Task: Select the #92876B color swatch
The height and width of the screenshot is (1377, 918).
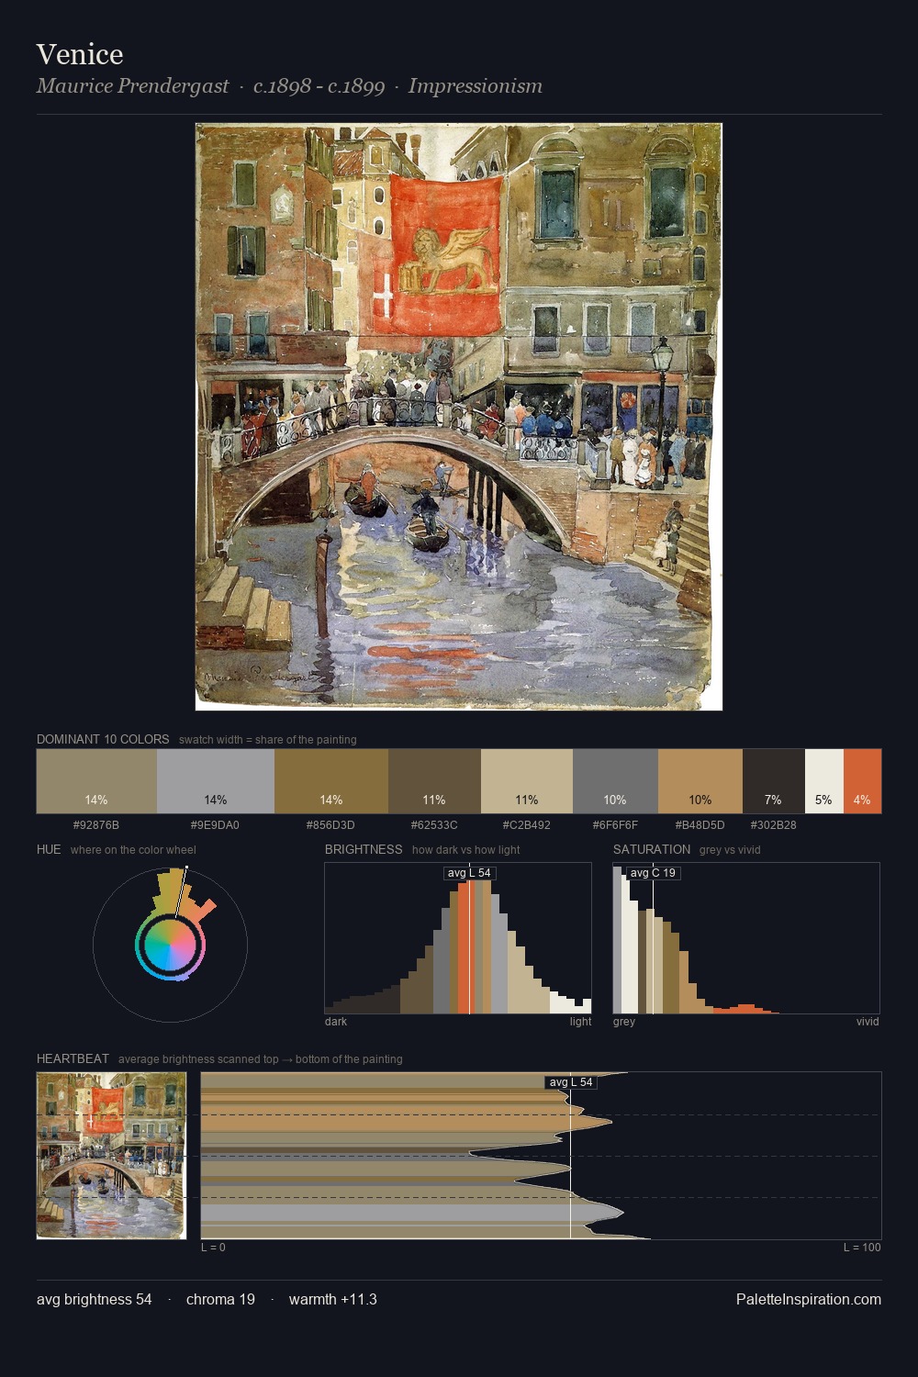Action: pos(96,781)
